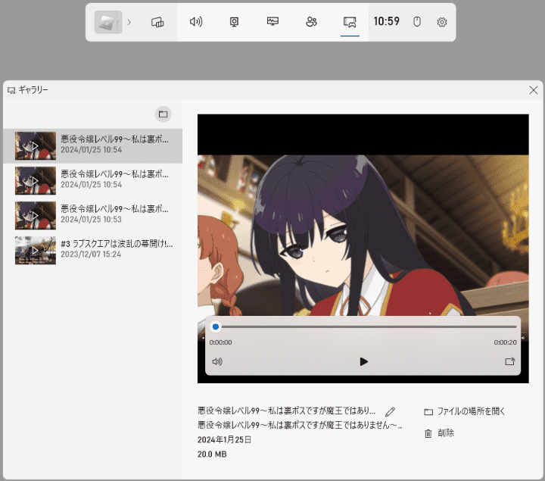
Task: Click the 0:00:00 current time label
Action: pos(221,342)
